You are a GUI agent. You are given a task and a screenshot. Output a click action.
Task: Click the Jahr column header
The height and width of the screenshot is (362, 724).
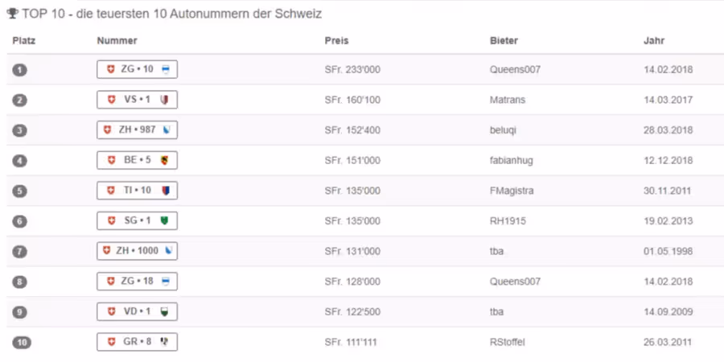click(x=654, y=41)
